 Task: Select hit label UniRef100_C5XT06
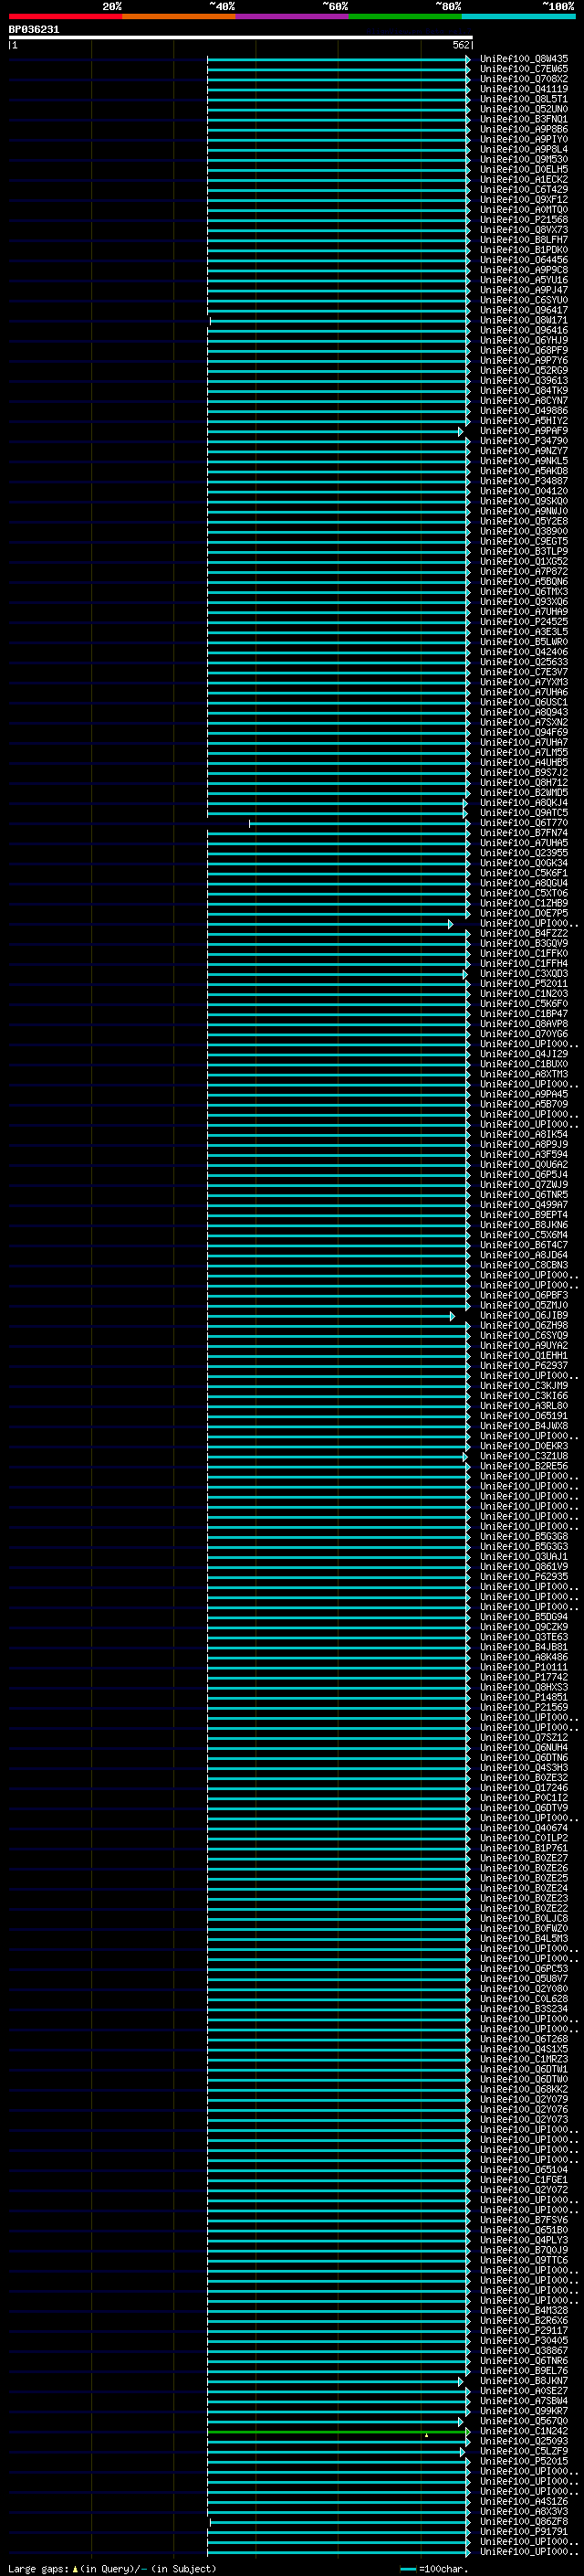[x=524, y=893]
